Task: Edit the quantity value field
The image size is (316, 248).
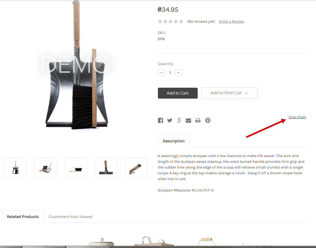Action: coord(170,73)
